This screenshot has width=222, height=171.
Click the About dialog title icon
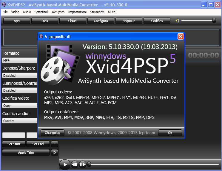tap(41, 36)
